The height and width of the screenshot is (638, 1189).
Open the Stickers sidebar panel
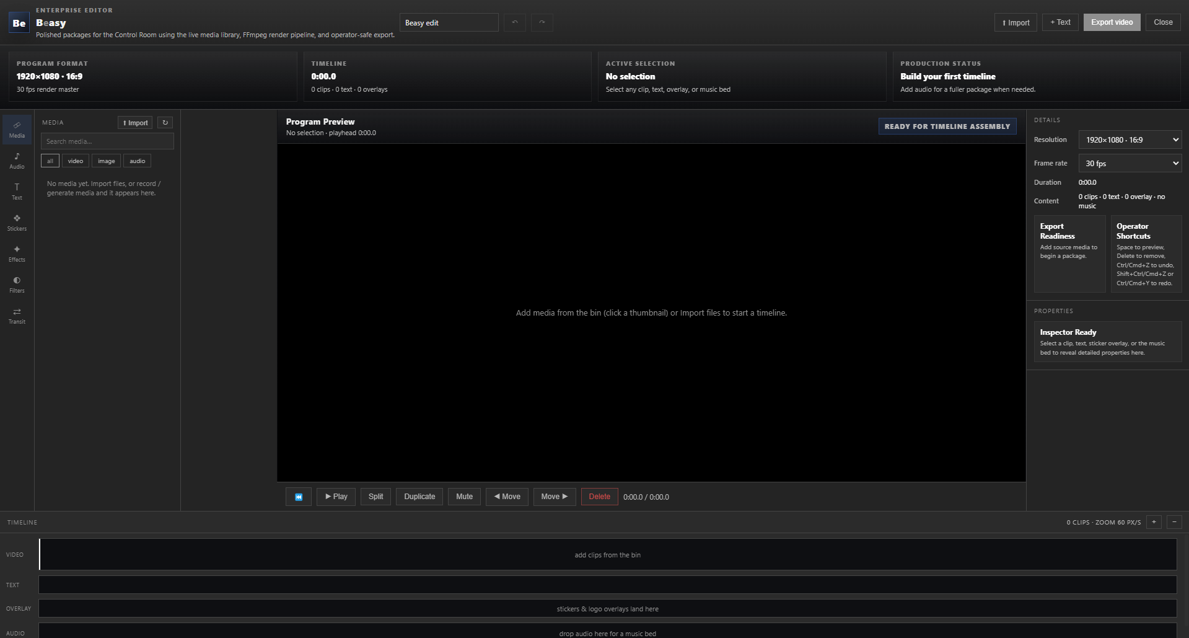pos(17,223)
